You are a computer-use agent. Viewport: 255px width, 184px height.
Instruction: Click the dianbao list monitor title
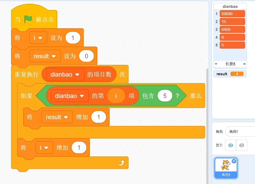click(230, 7)
